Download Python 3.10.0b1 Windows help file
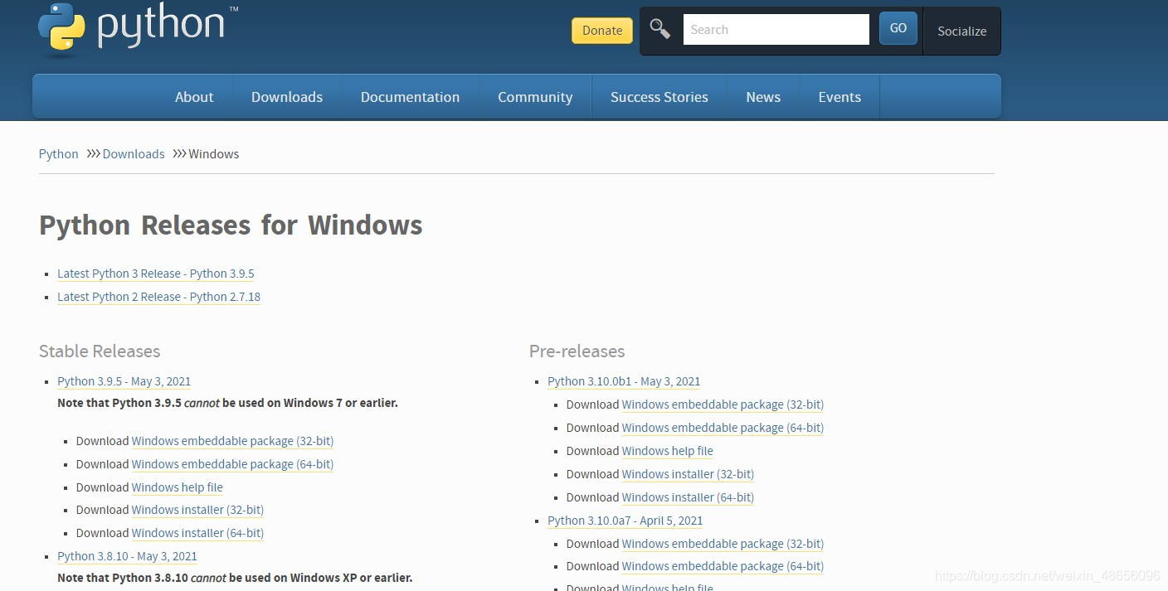Screen dimensions: 1168x591 coord(668,451)
